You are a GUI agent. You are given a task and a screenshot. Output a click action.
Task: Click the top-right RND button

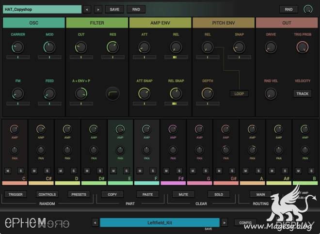288,9
